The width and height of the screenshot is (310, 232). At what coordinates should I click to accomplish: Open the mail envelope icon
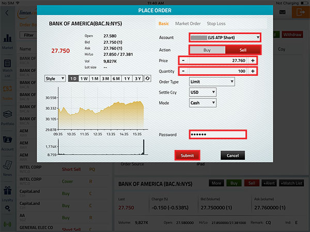click(x=282, y=12)
